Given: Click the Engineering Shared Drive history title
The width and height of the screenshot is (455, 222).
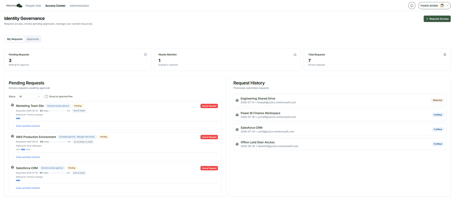Looking at the screenshot, I should click(x=258, y=99).
